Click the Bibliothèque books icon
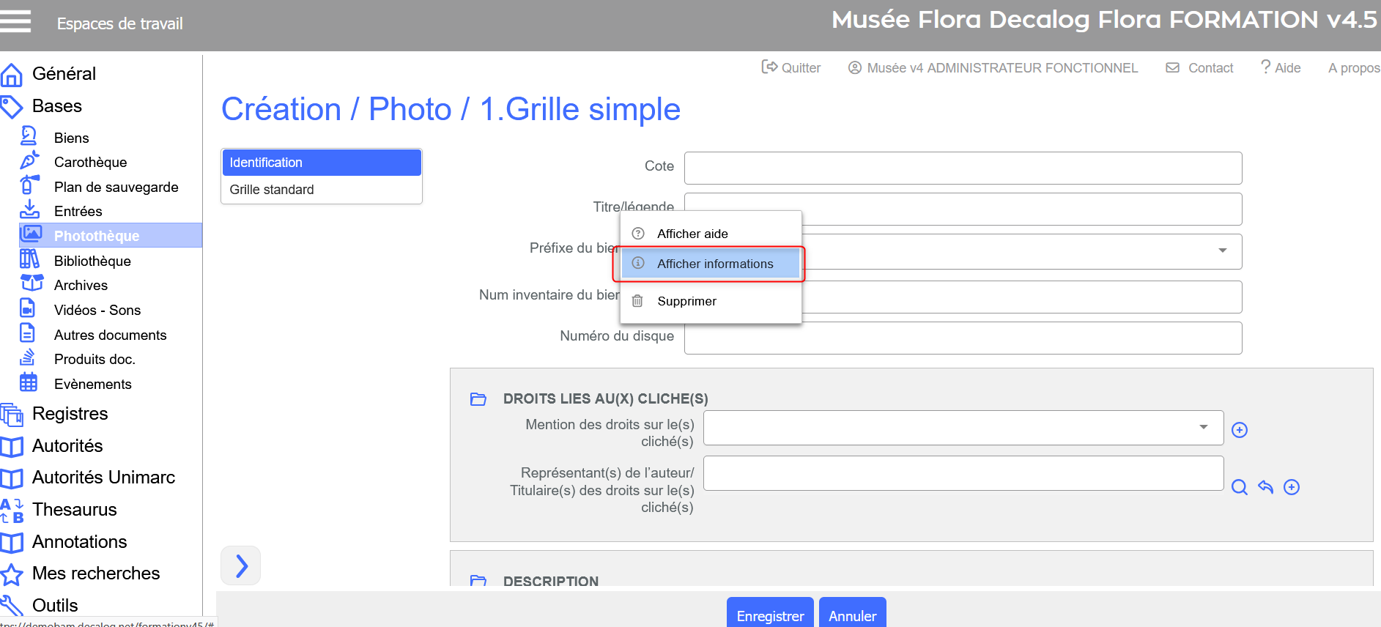Image resolution: width=1381 pixels, height=627 pixels. (29, 259)
